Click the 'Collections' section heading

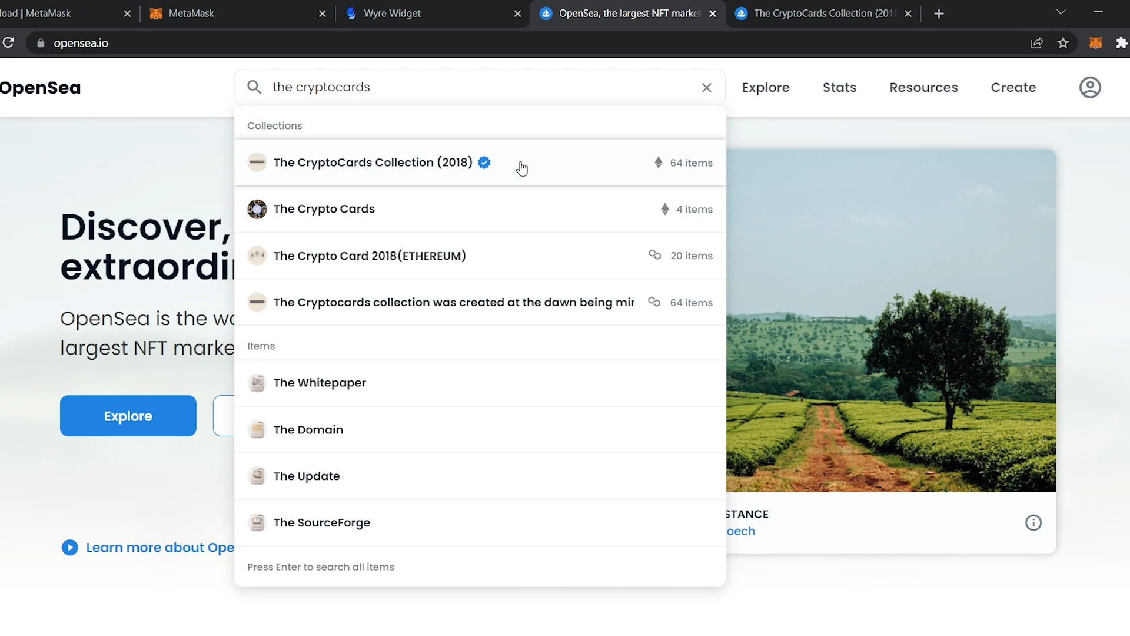[x=275, y=126]
